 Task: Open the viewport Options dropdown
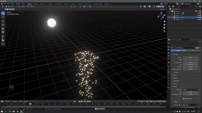tap(163, 9)
